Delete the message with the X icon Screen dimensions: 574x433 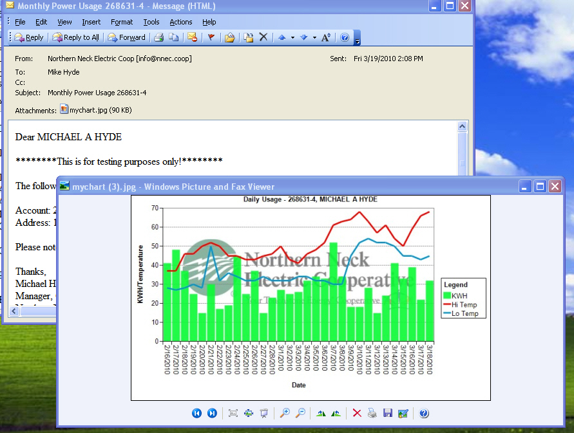point(263,37)
